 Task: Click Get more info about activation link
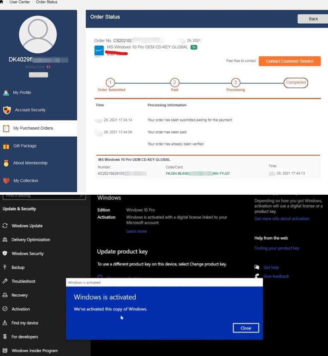pos(282,219)
